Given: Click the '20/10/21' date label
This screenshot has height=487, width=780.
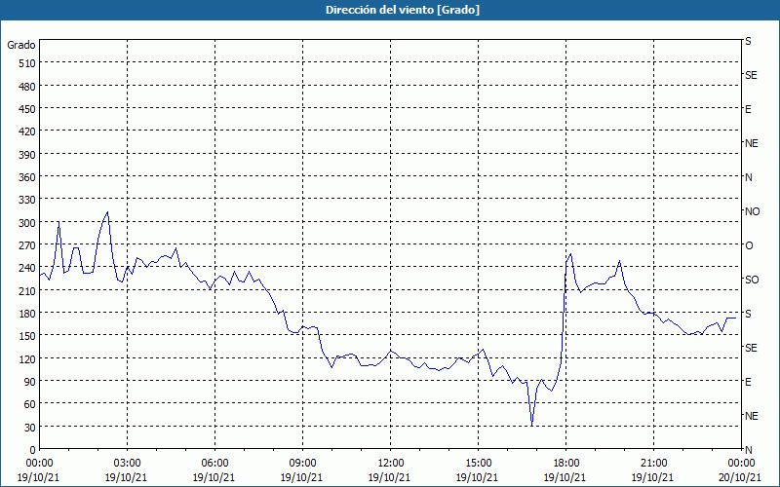Looking at the screenshot, I should tap(740, 477).
